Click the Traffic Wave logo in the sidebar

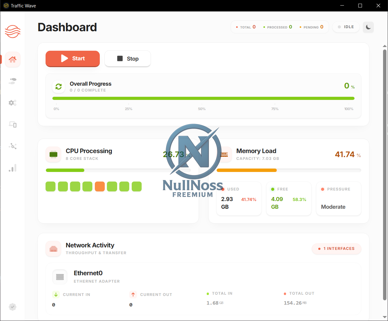(12, 31)
